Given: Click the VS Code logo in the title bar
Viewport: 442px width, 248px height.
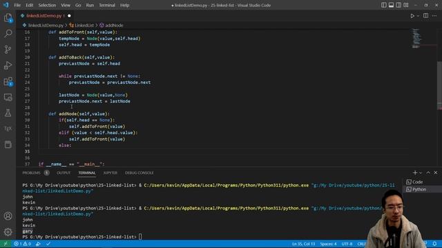Looking at the screenshot, I should (6, 5).
